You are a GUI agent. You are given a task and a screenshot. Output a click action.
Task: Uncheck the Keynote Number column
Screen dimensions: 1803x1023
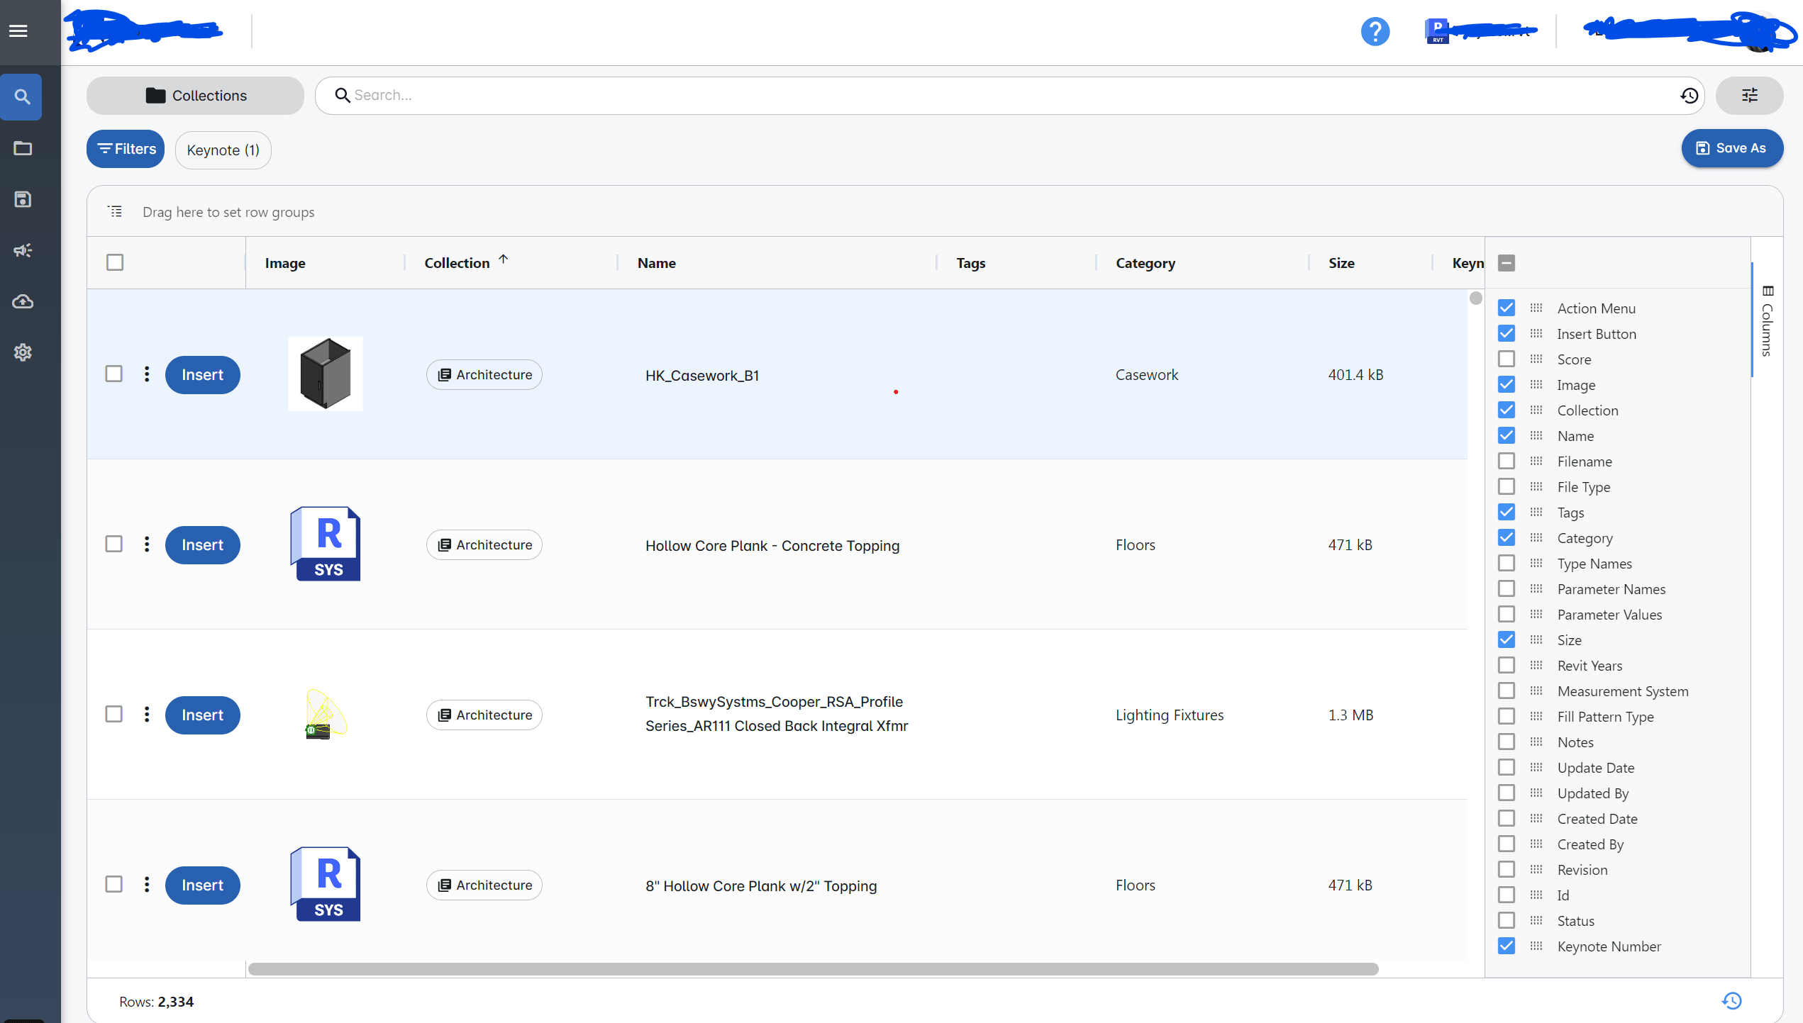pyautogui.click(x=1506, y=946)
